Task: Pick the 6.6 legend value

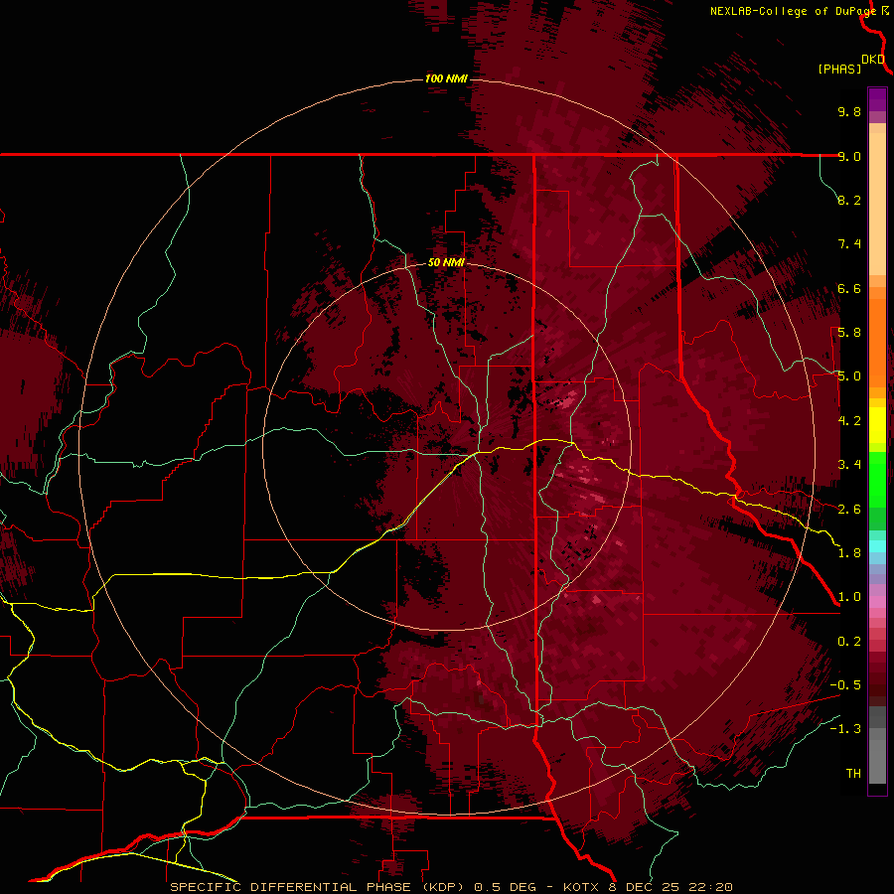Action: coord(849,288)
